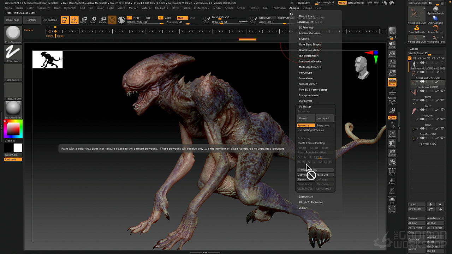The width and height of the screenshot is (452, 254).
Task: Enable Polygroups option in UV Master
Action: [325, 126]
